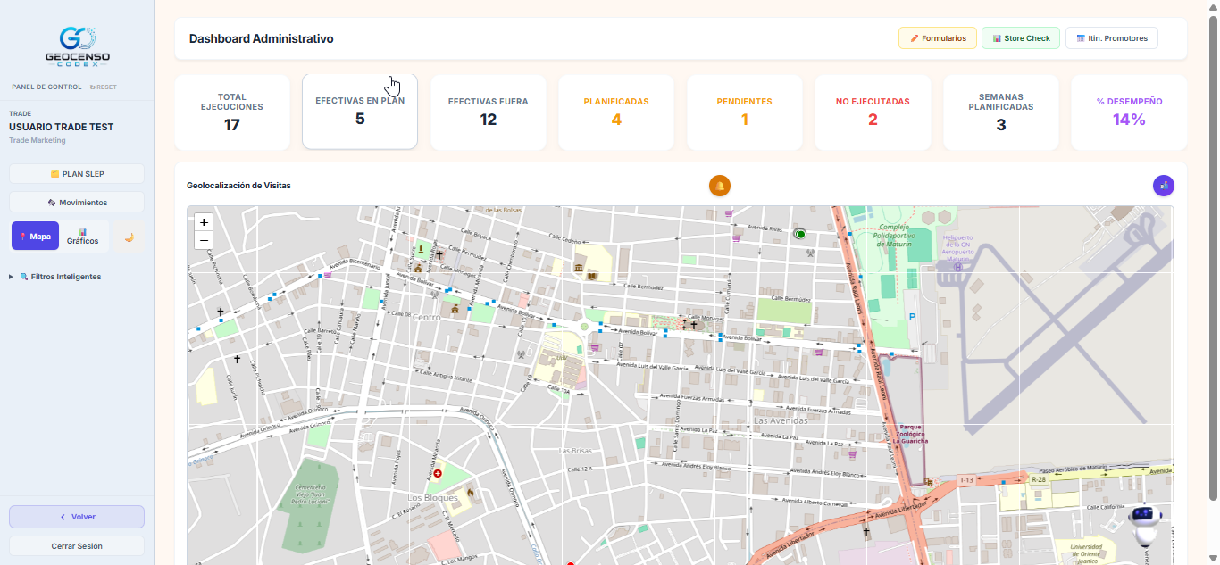Open Store Check
Image resolution: width=1220 pixels, height=565 pixels.
[1021, 38]
